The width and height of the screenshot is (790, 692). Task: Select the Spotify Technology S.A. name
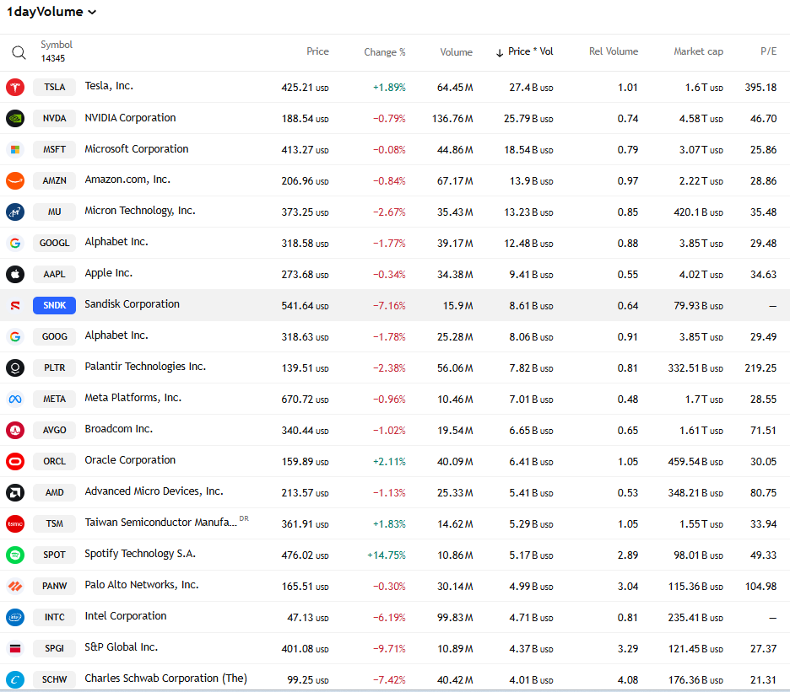coord(140,554)
